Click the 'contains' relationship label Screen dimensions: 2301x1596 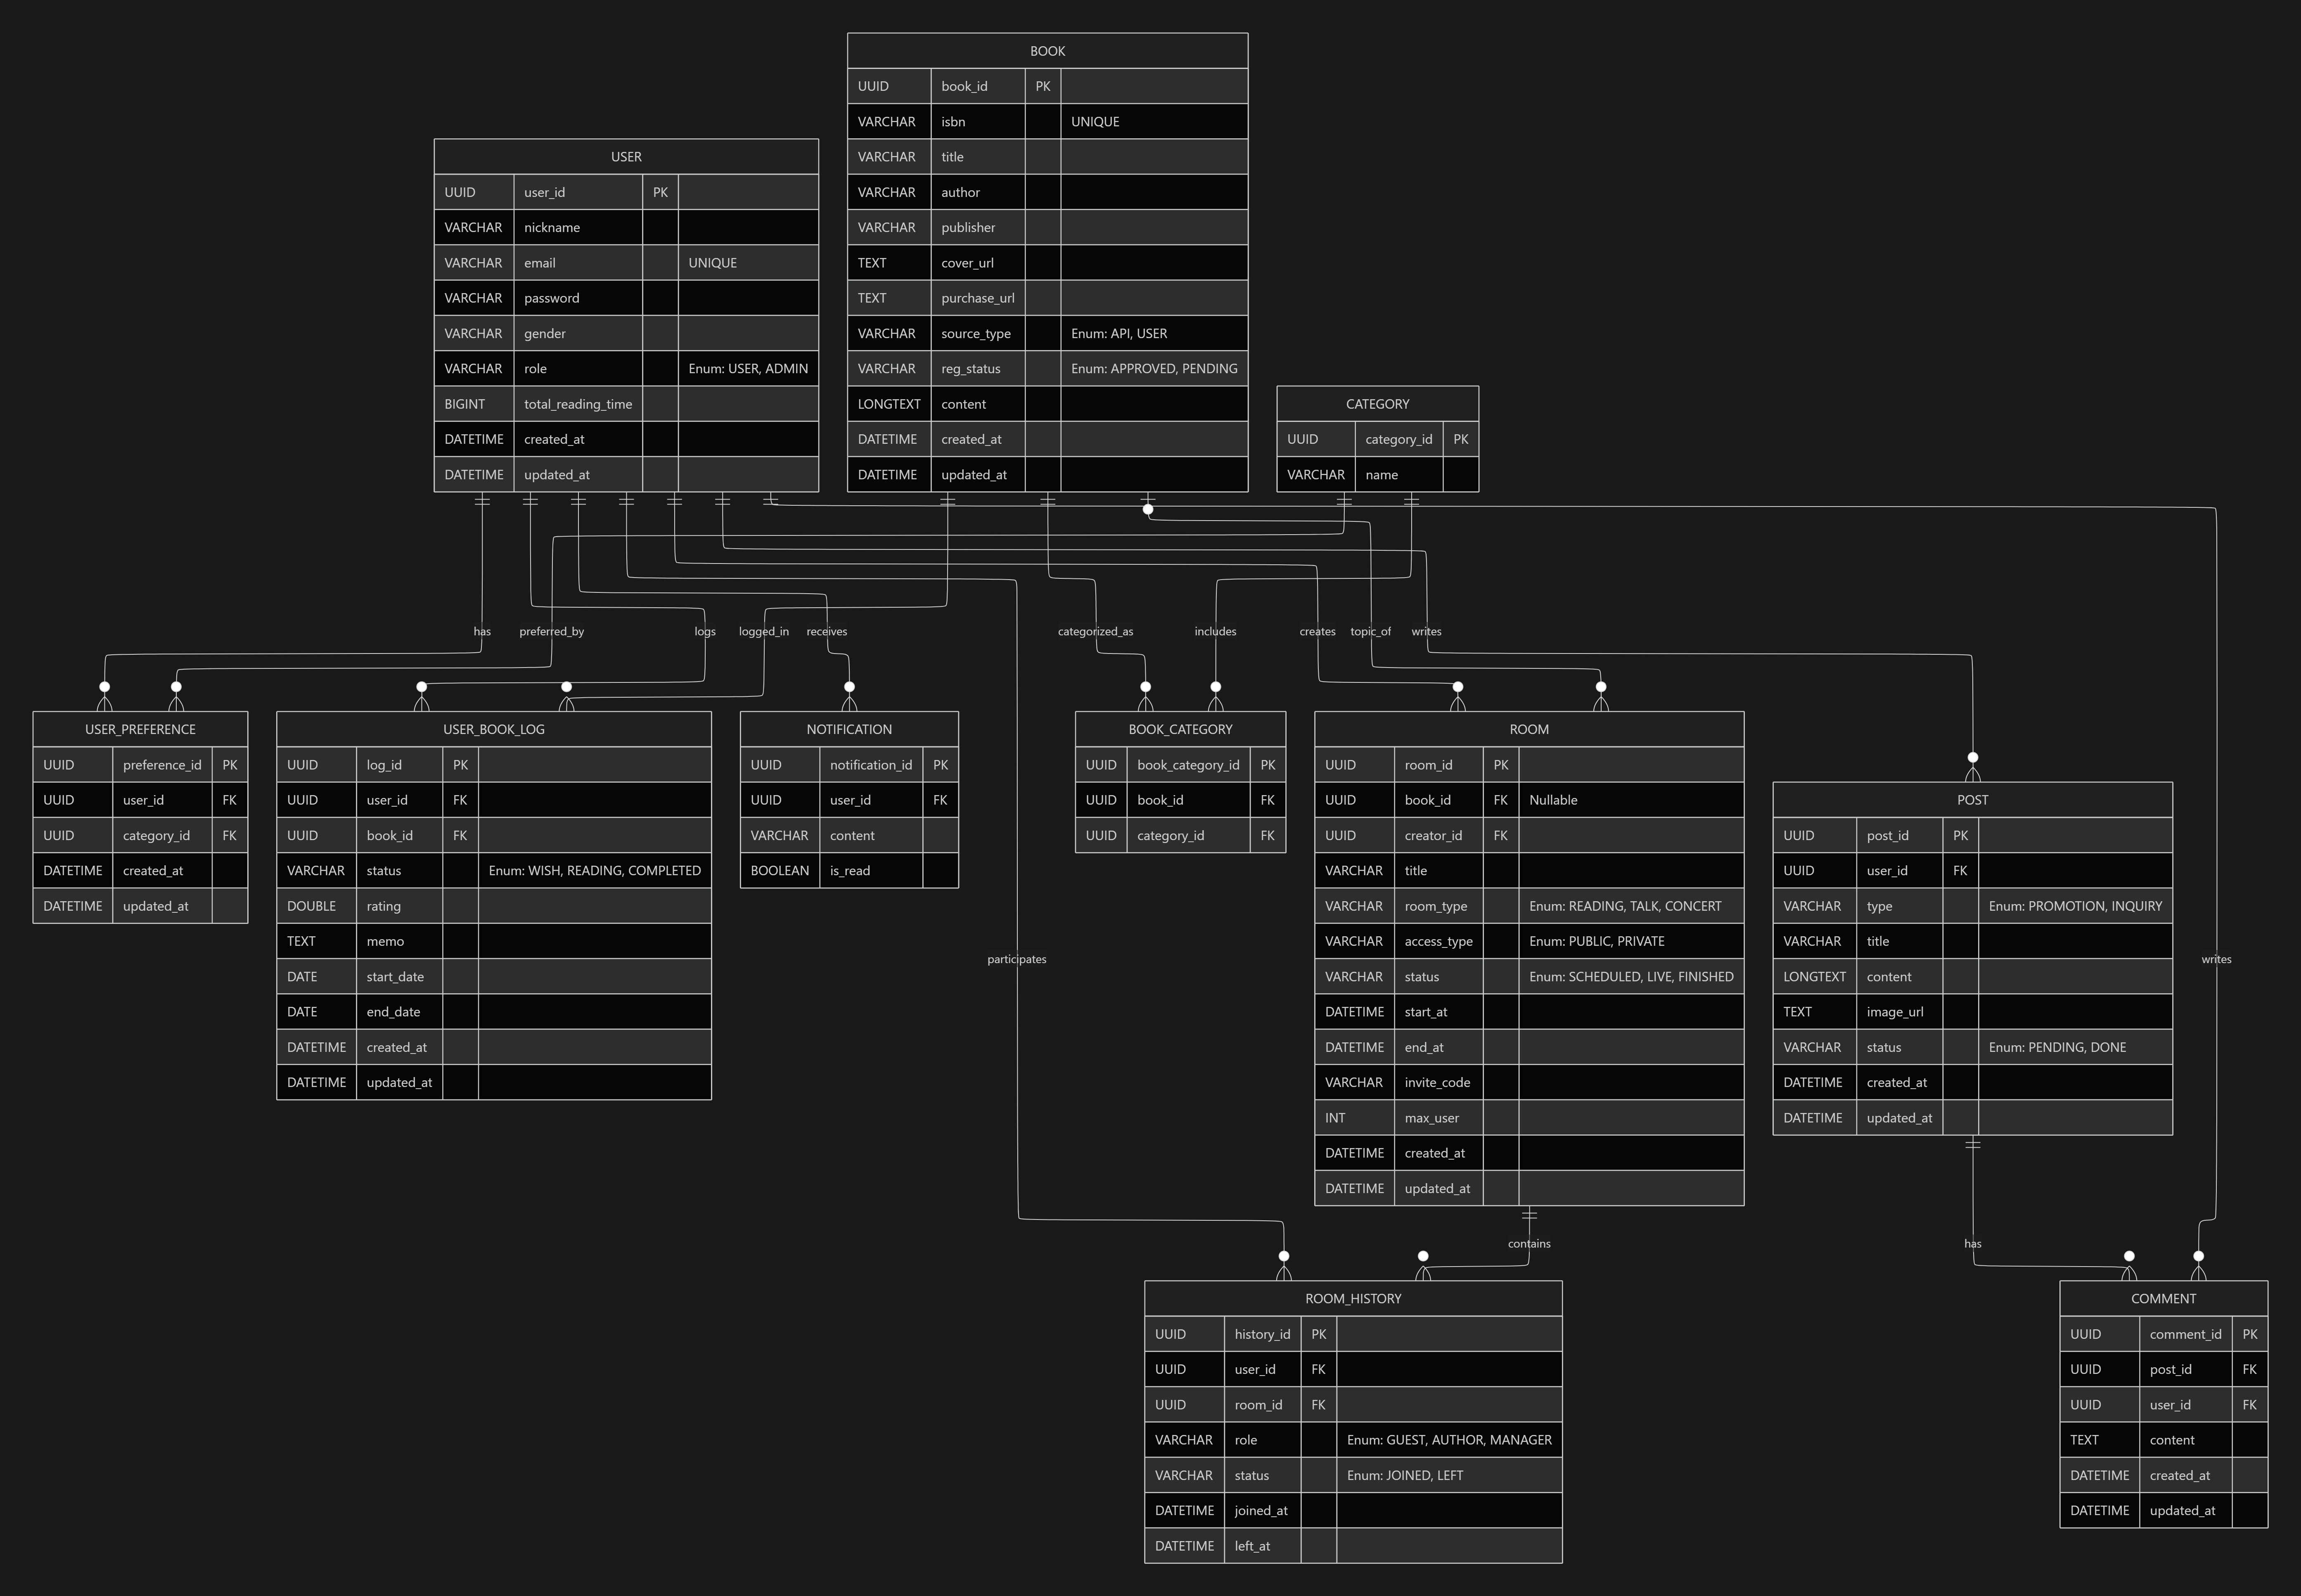pyautogui.click(x=1529, y=1243)
